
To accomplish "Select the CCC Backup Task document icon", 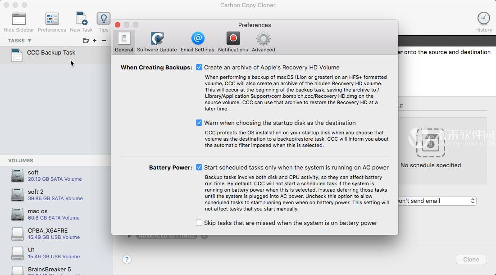I will click(x=17, y=55).
